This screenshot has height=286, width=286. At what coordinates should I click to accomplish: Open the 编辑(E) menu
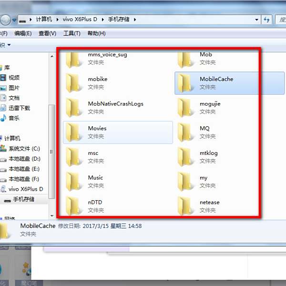pyautogui.click(x=23, y=33)
